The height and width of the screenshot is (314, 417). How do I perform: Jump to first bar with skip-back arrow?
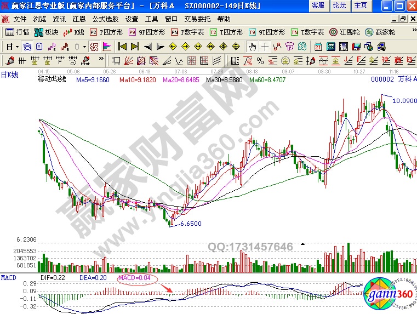point(122,46)
